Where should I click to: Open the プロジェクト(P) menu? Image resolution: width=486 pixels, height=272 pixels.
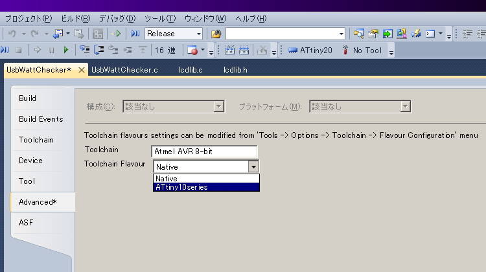click(x=29, y=19)
